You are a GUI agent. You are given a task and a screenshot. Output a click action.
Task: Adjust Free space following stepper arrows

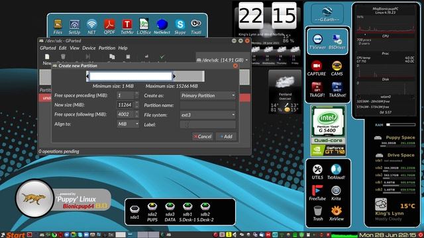[x=136, y=114]
